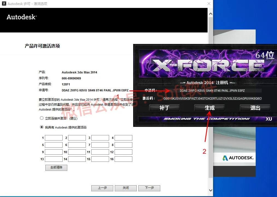This screenshot has width=277, height=197.
Task: Click activation code field 8
Action: coord(124,145)
